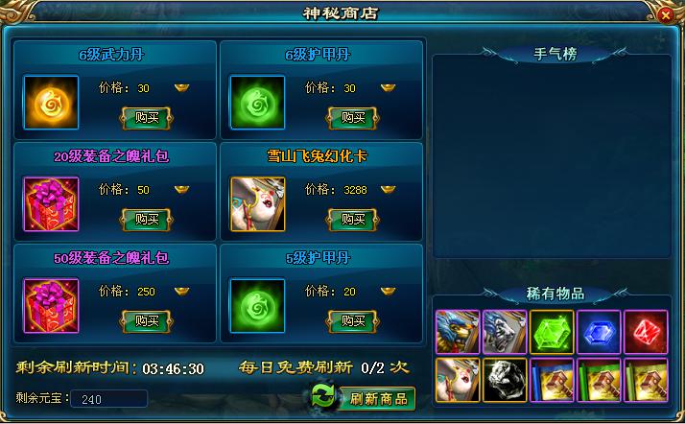This screenshot has width=685, height=424.
Task: Click the 50级装备之魄礼包 gift box icon
Action: point(51,306)
